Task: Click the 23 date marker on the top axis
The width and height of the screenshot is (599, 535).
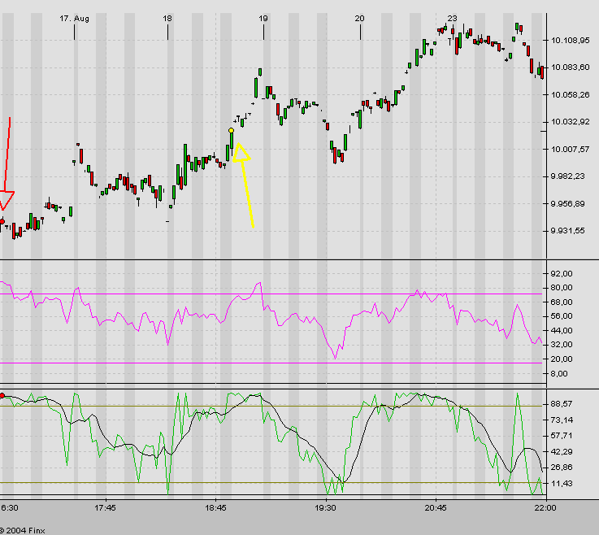Action: tap(452, 17)
